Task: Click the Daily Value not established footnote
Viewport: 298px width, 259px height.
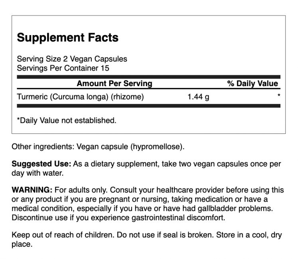Action: tap(67, 120)
